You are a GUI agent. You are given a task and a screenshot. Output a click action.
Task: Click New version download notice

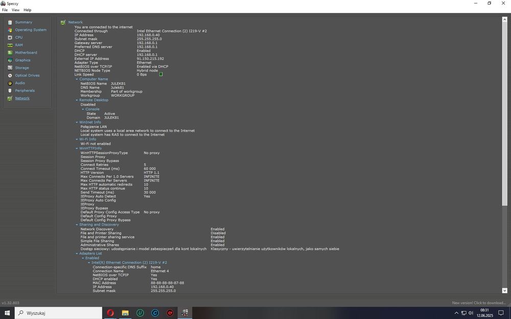(479, 303)
